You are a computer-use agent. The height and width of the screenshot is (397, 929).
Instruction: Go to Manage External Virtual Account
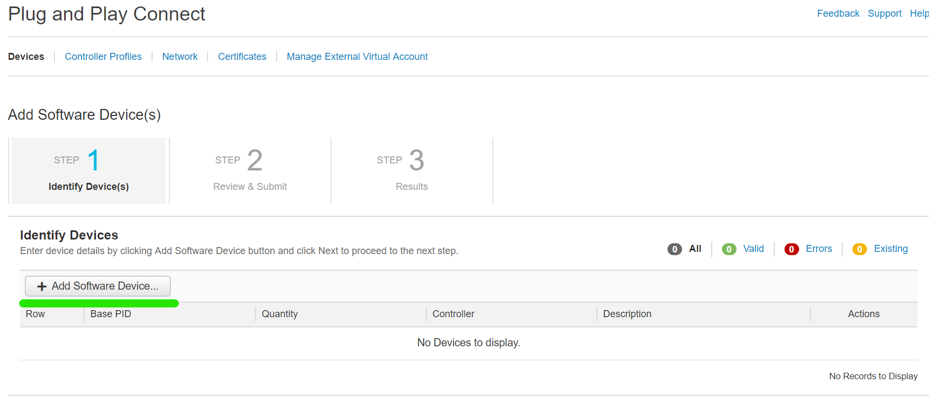[x=357, y=57]
